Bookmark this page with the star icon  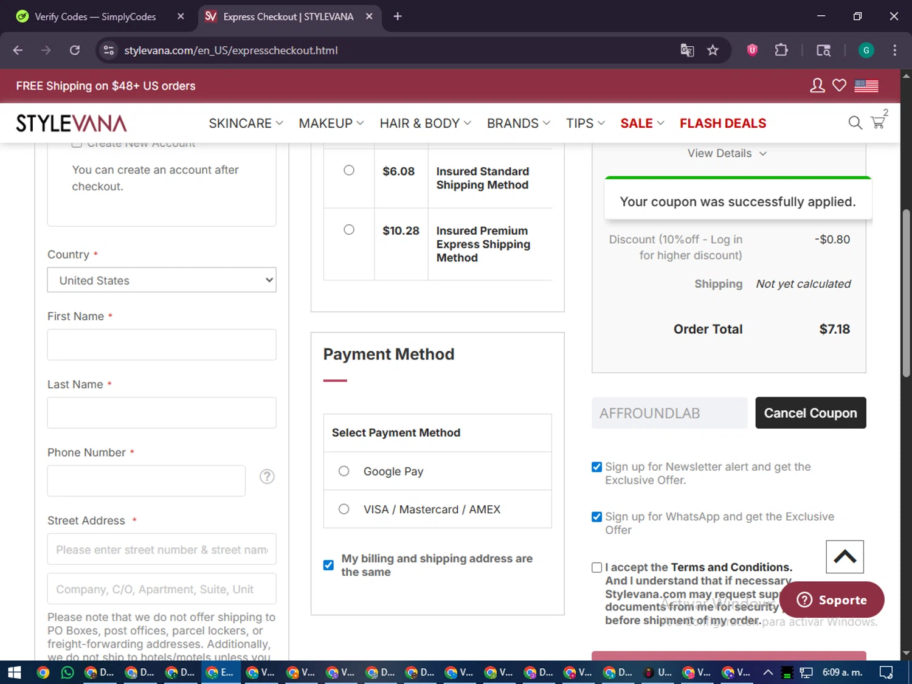[x=713, y=50]
